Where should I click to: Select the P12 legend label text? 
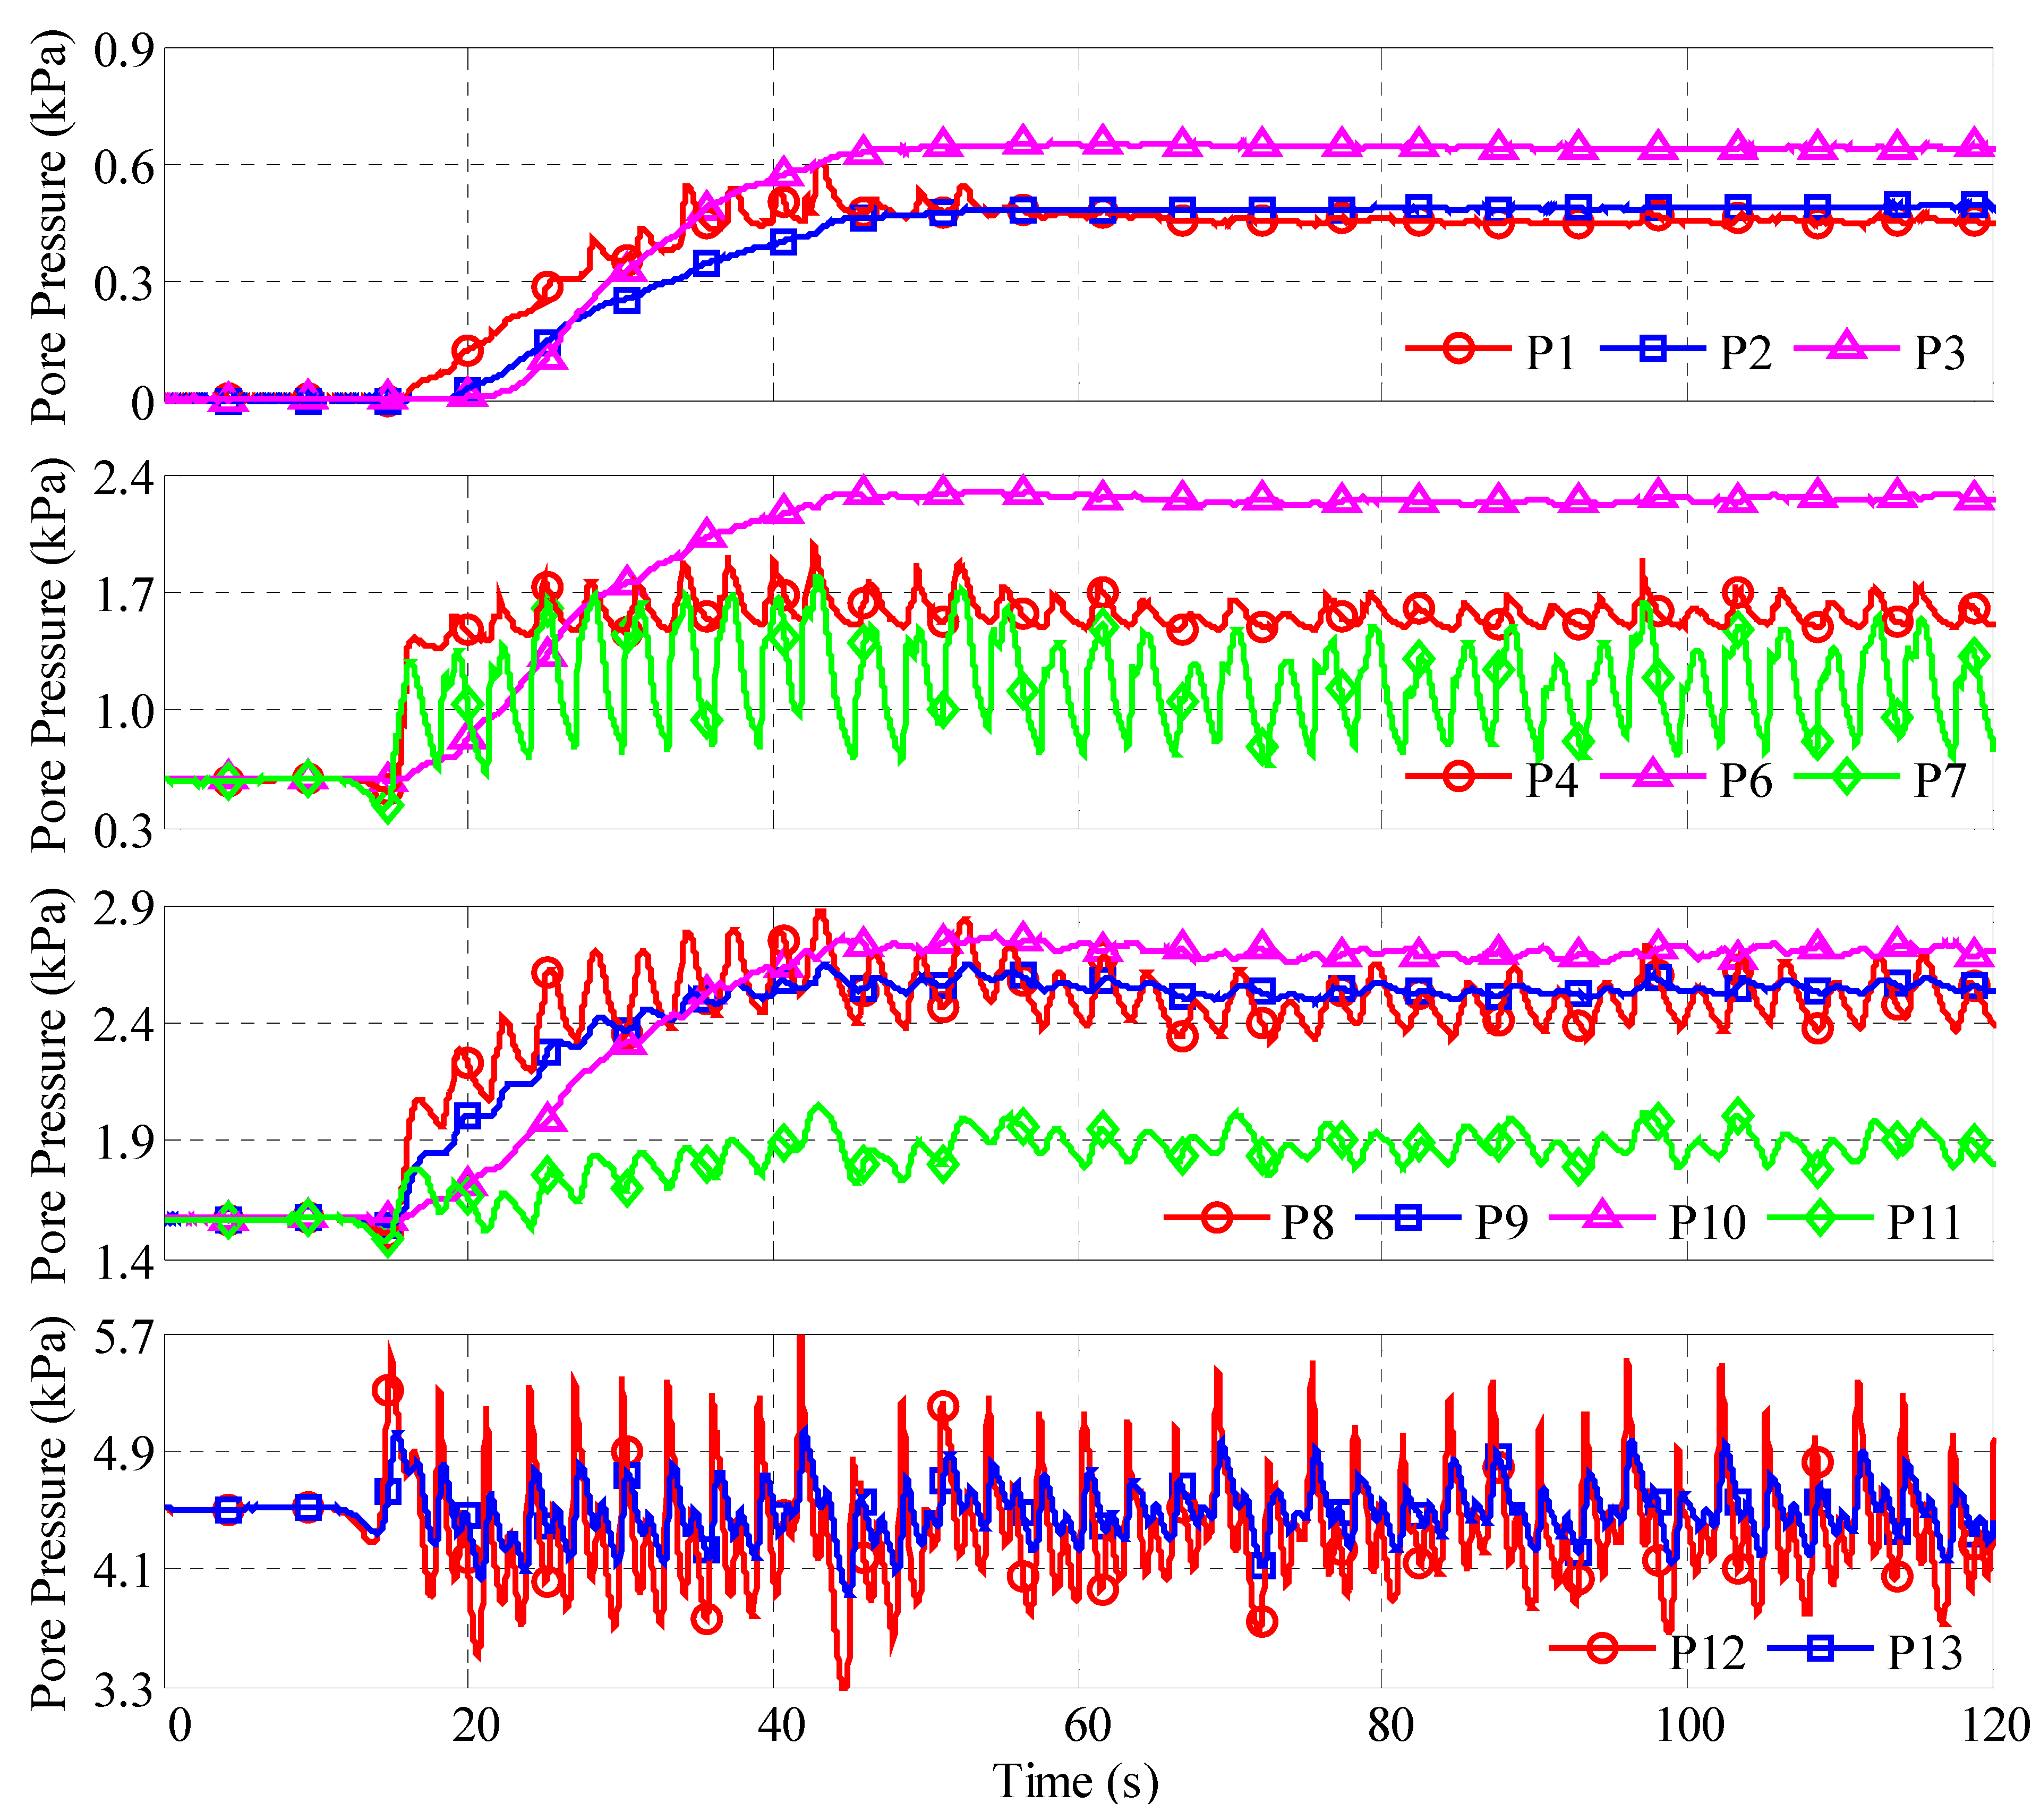[1707, 1653]
